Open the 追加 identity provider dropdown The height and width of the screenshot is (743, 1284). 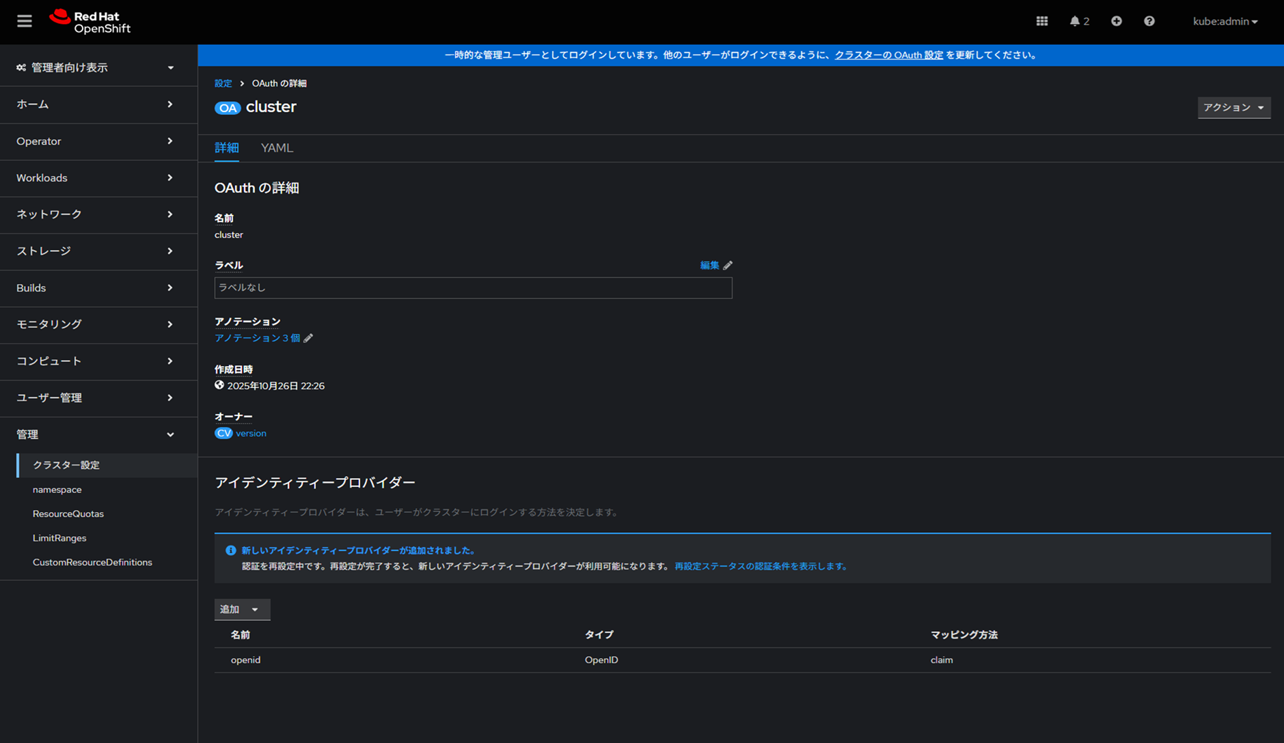tap(242, 609)
